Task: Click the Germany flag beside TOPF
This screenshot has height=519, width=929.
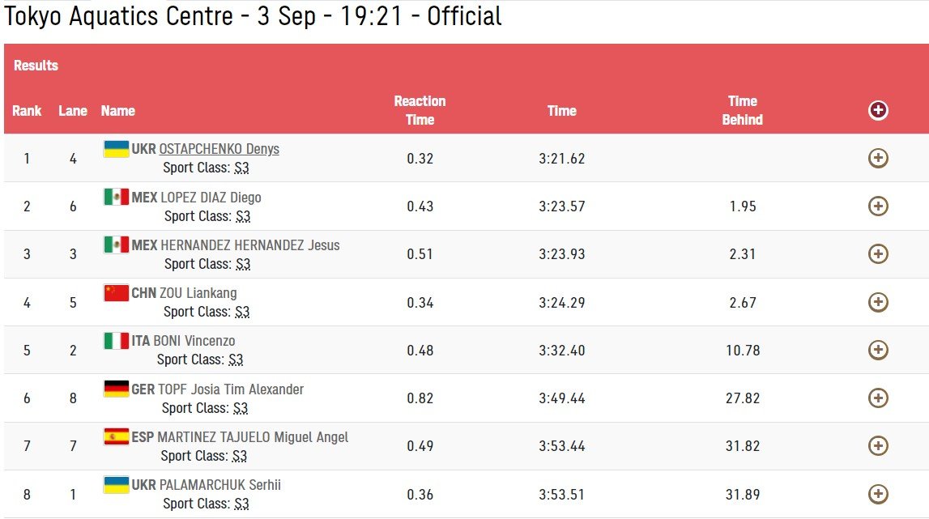Action: (116, 389)
